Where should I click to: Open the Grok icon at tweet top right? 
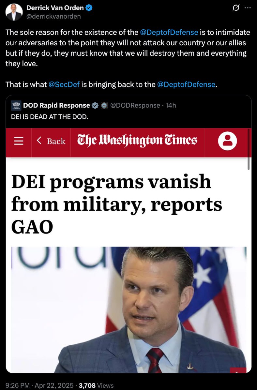coord(235,8)
